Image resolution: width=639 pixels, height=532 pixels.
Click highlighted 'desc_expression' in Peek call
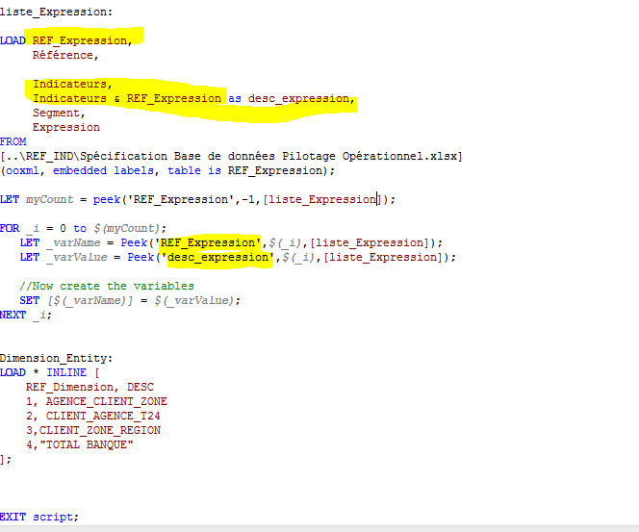point(219,258)
